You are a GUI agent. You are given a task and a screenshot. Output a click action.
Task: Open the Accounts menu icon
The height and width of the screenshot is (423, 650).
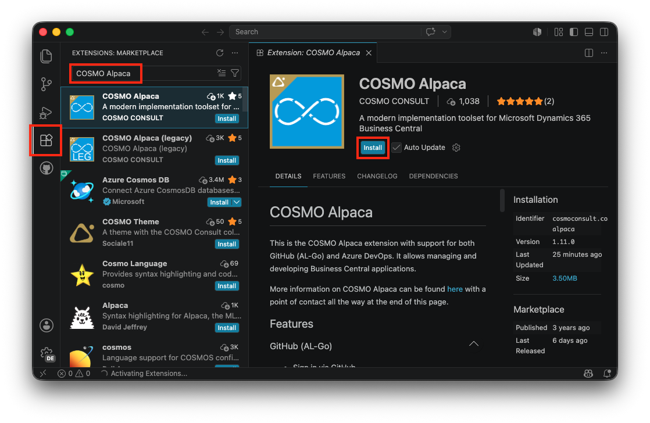[x=46, y=325]
